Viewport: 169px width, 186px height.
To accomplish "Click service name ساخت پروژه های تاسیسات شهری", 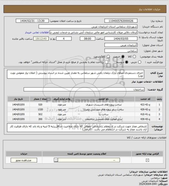I will click(104, 105).
